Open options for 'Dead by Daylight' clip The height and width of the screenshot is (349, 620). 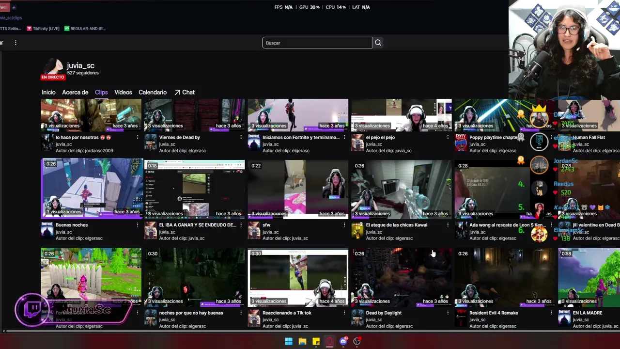tap(448, 313)
